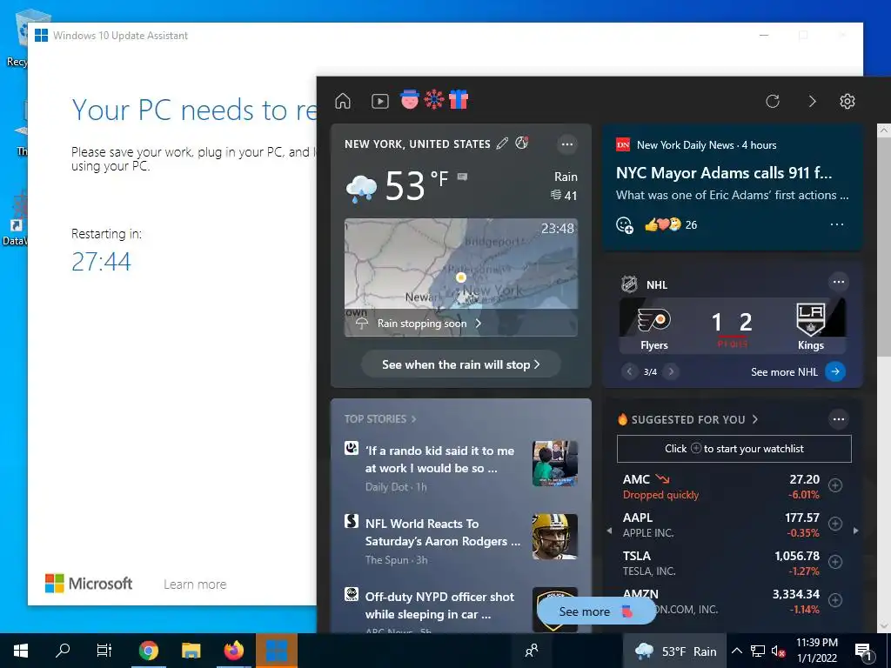Click Microsoft logo in Update Assistant
The image size is (891, 668).
89,584
